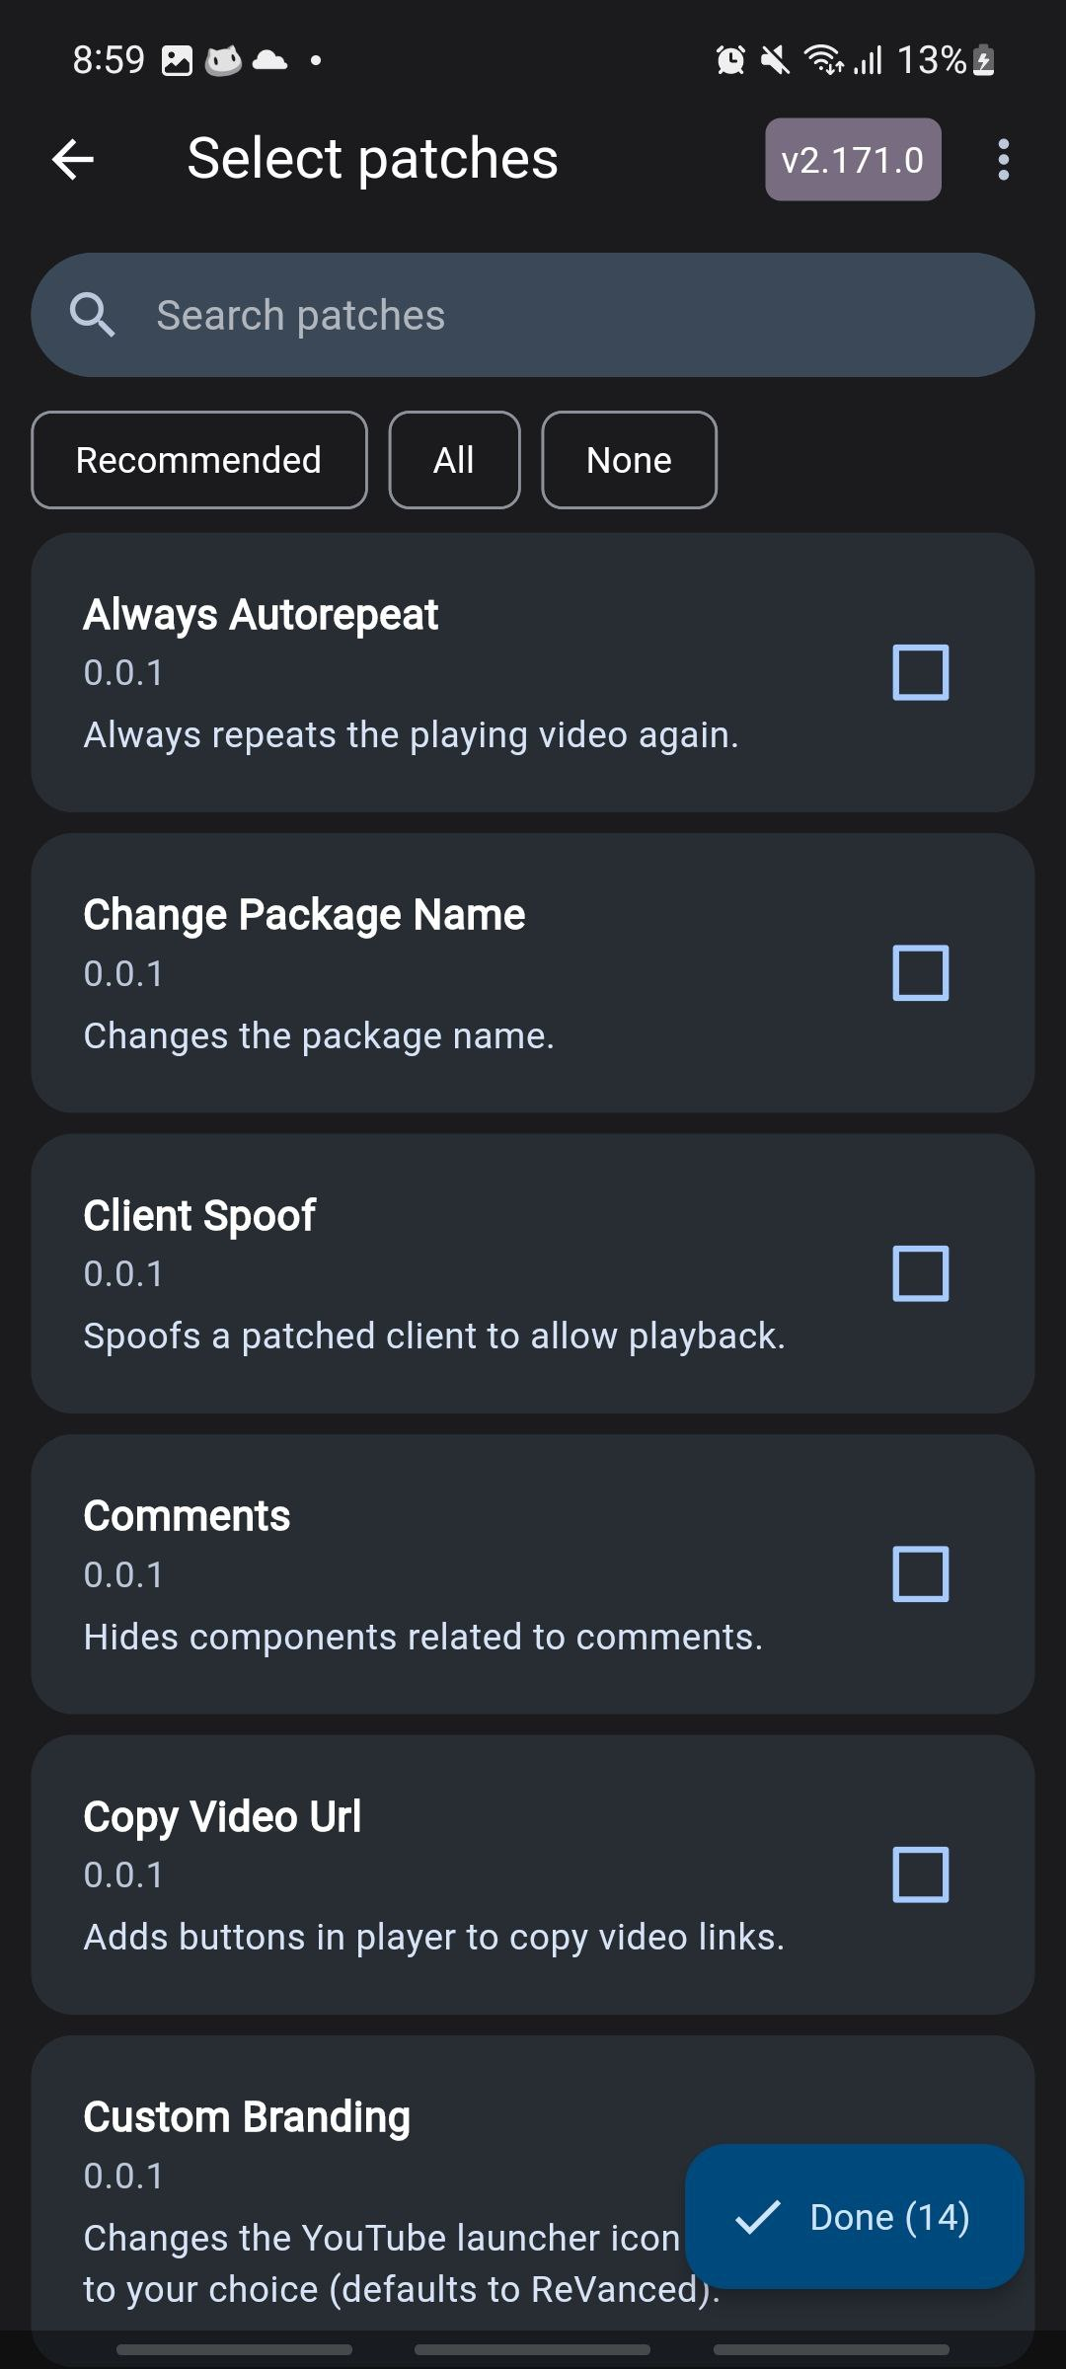
Task: Click the back arrow
Action: [72, 159]
